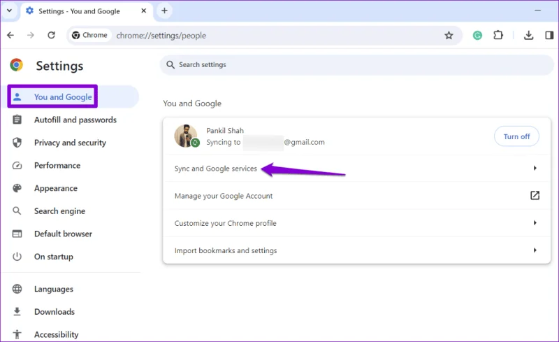Open Languages settings
Image resolution: width=559 pixels, height=342 pixels.
54,289
